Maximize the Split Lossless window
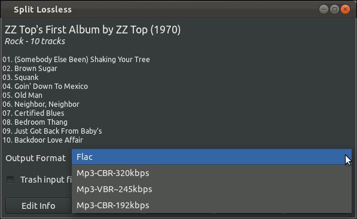The height and width of the screenshot is (219, 357). tap(334, 10)
